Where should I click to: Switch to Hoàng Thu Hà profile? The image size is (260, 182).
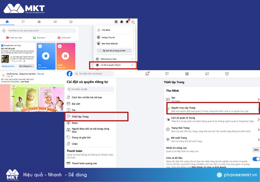pyautogui.click(x=114, y=38)
